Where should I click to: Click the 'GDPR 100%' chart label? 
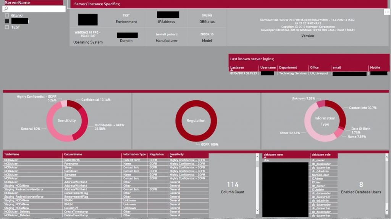click(x=210, y=145)
